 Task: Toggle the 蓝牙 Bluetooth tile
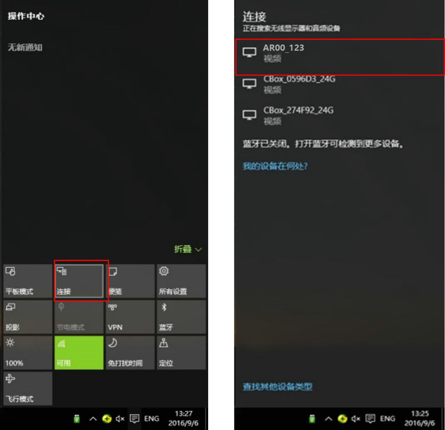181,316
